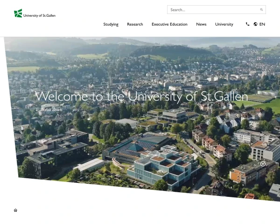Open the News menu

tap(201, 24)
